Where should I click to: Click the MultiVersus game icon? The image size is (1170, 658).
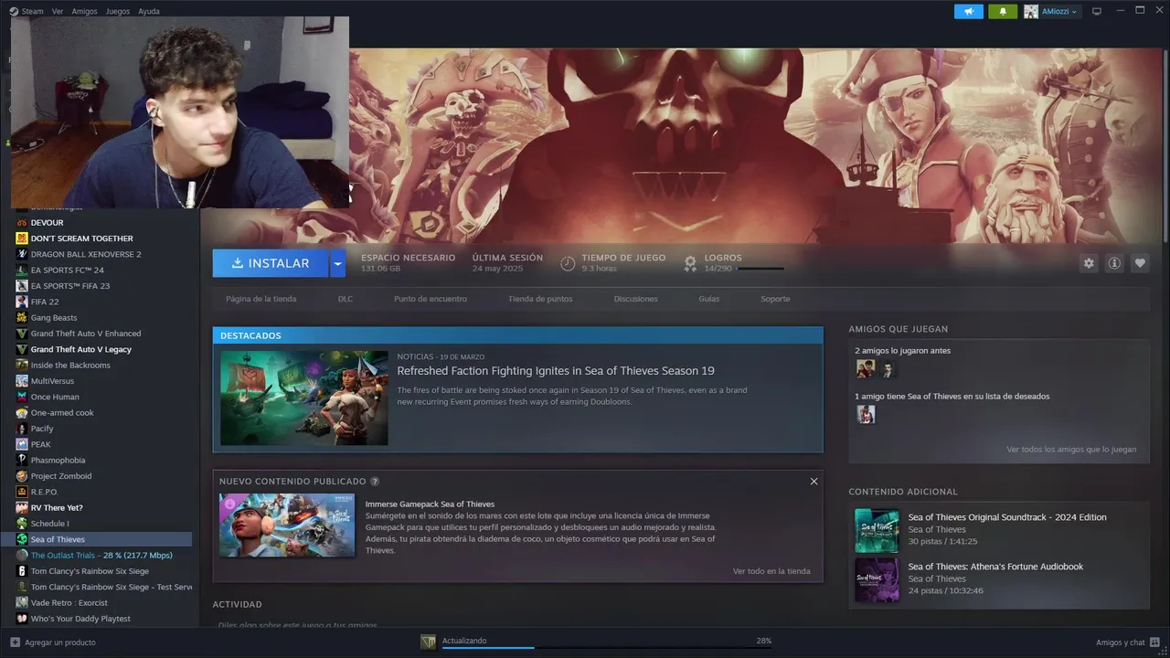[22, 381]
